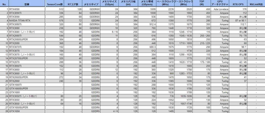Select the 936 memory bandwidth cell
This screenshot has width=265, height=113.
147,17
